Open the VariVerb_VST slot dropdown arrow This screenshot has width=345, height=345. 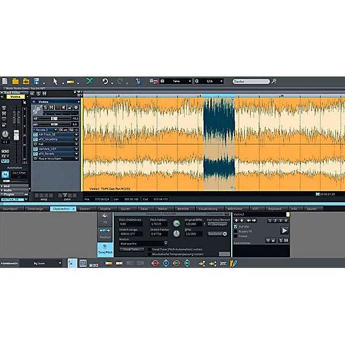point(76,149)
